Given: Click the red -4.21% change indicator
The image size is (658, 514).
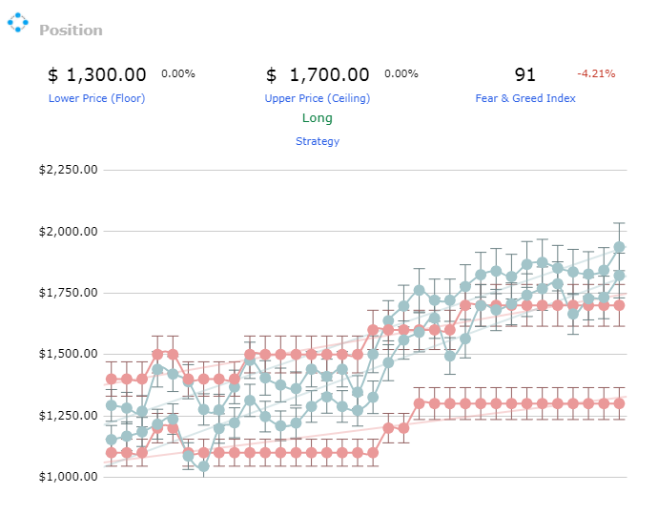Looking at the screenshot, I should (596, 73).
